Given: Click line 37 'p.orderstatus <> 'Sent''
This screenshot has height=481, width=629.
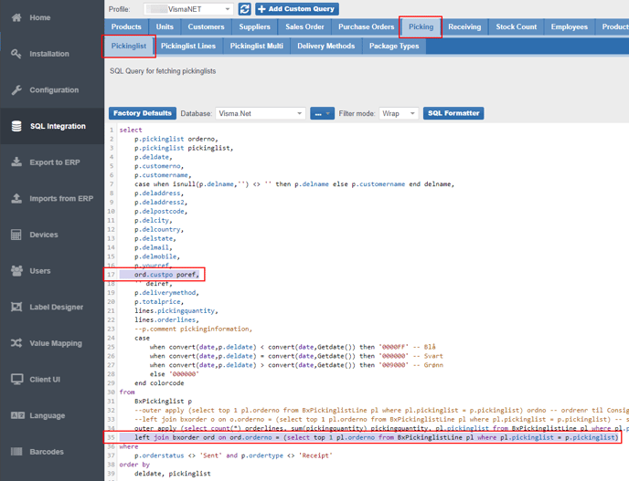Looking at the screenshot, I should pos(233,455).
